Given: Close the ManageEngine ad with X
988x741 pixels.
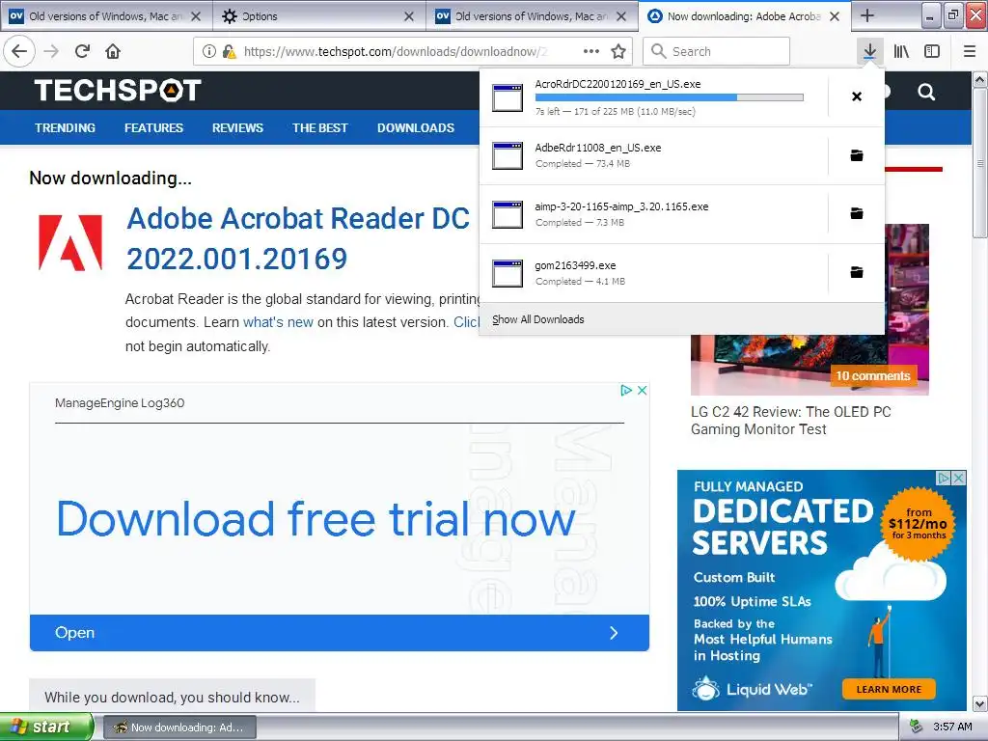Looking at the screenshot, I should click(642, 391).
